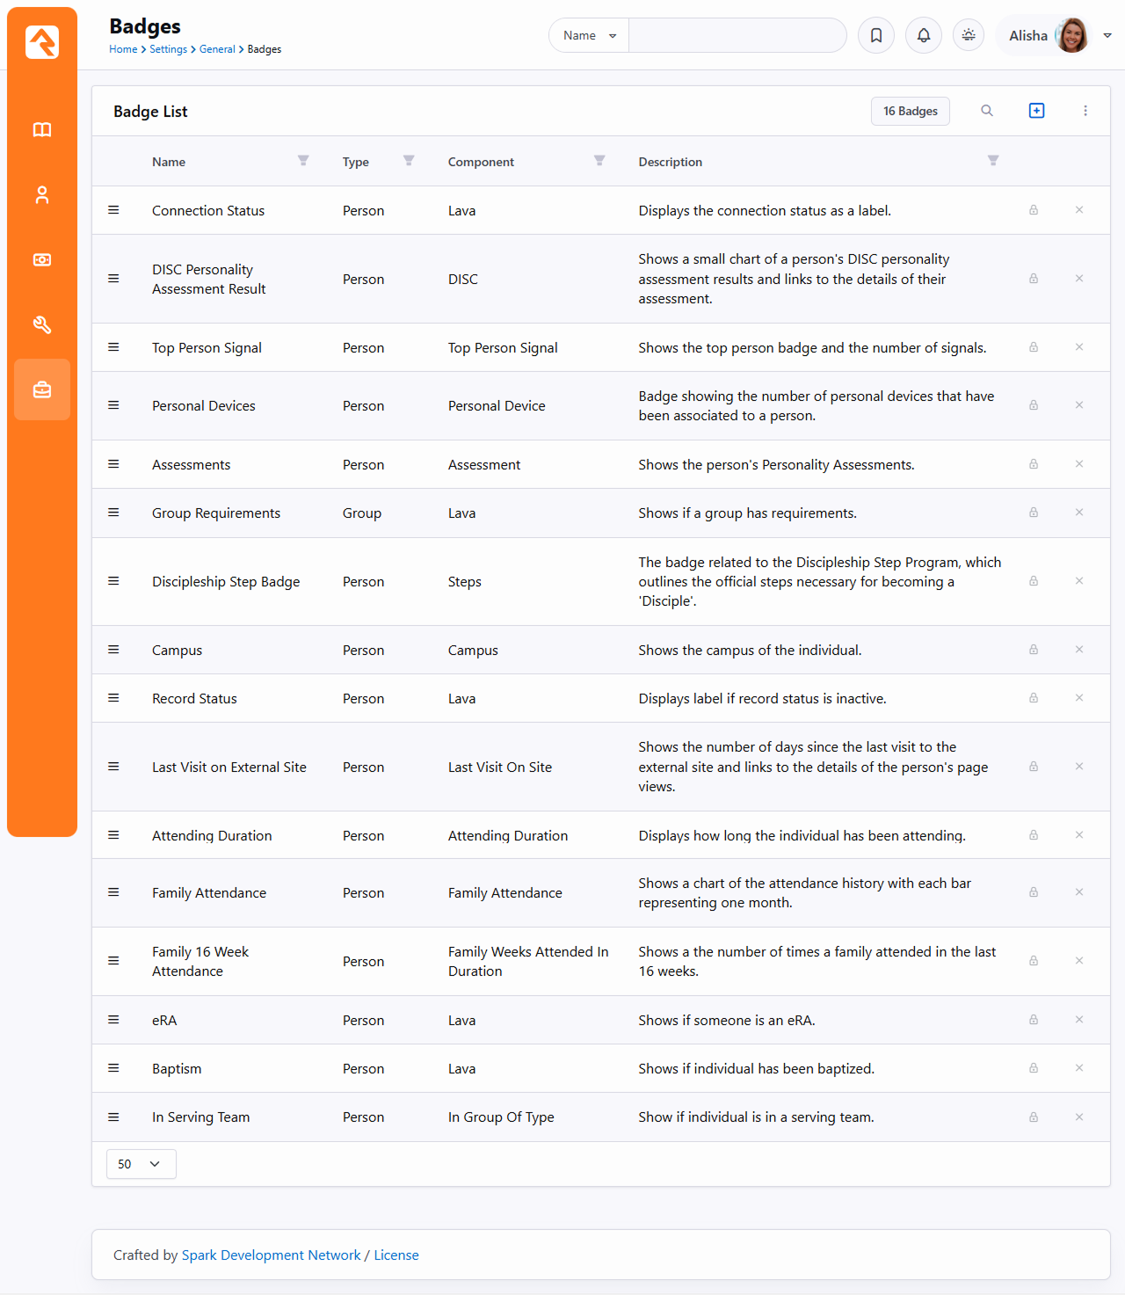Viewport: 1125px width, 1295px height.
Task: Open the wrench tools sidebar menu
Action: pos(41,325)
